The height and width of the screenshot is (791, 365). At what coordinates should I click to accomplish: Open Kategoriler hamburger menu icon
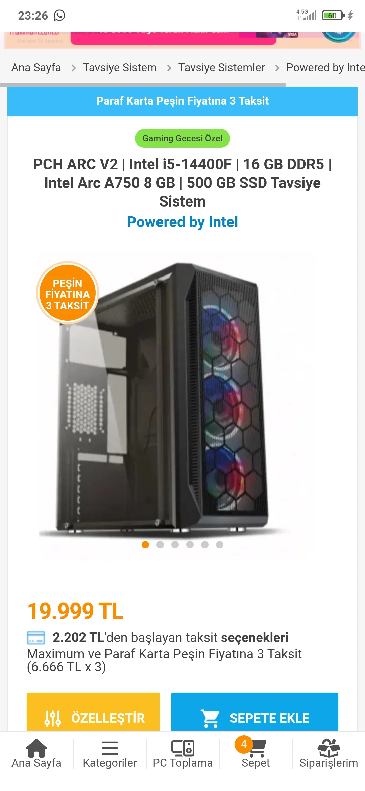pos(110,748)
